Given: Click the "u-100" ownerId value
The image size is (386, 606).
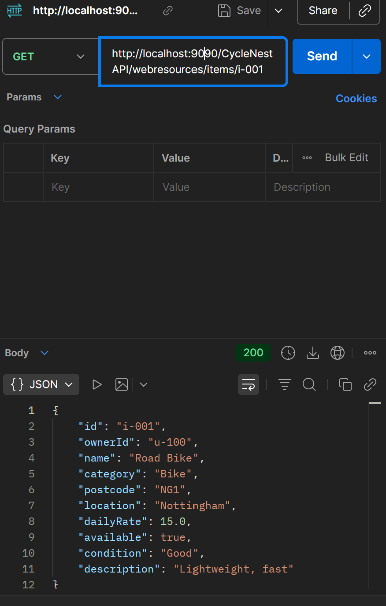Looking at the screenshot, I should pyautogui.click(x=170, y=442).
